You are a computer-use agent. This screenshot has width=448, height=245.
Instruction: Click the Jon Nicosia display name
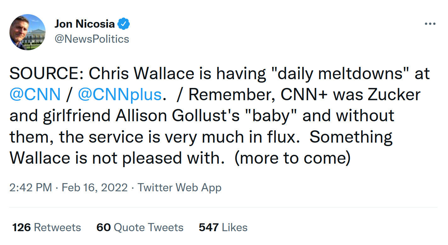tap(84, 24)
